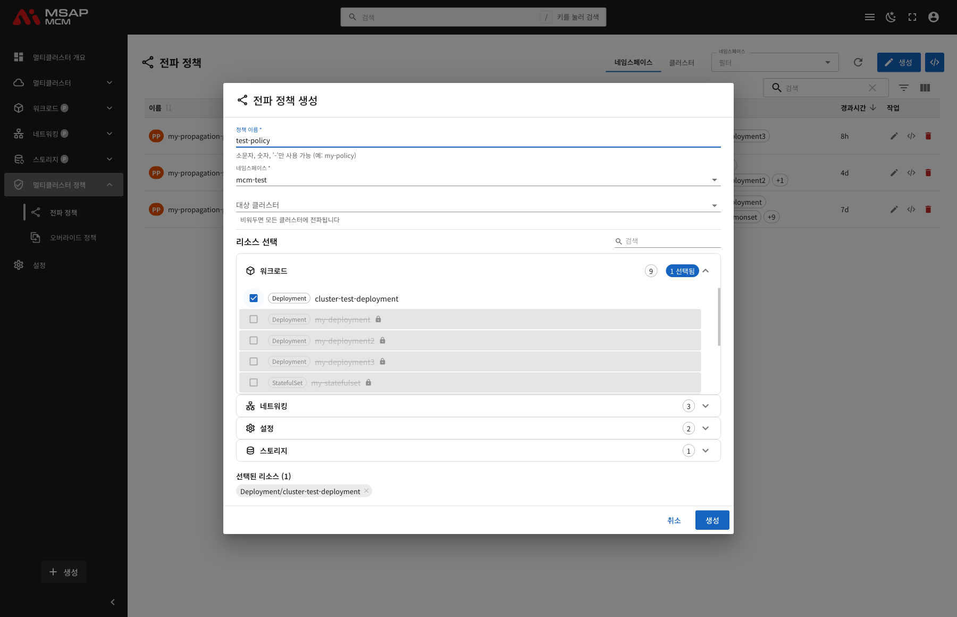
Task: Click the resource 검색 field in dialog
Action: pos(668,241)
